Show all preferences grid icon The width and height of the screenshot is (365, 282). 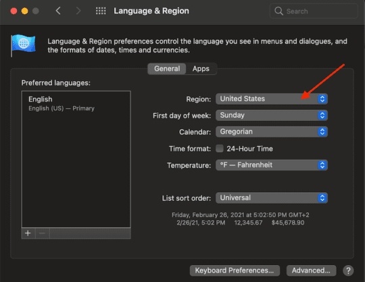pos(101,11)
